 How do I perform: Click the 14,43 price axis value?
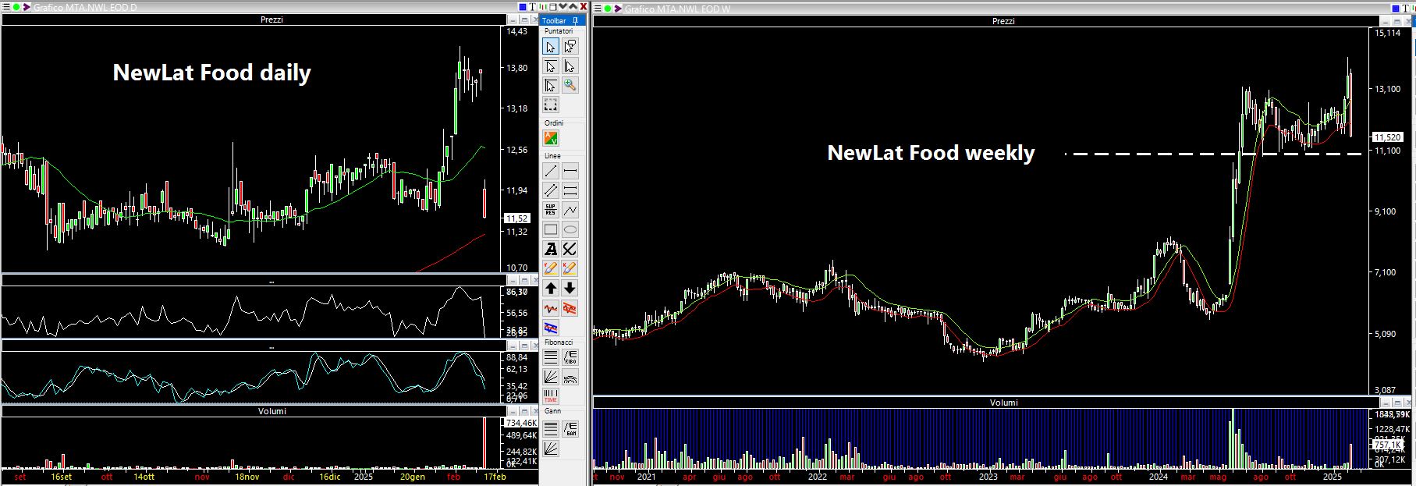[x=516, y=32]
